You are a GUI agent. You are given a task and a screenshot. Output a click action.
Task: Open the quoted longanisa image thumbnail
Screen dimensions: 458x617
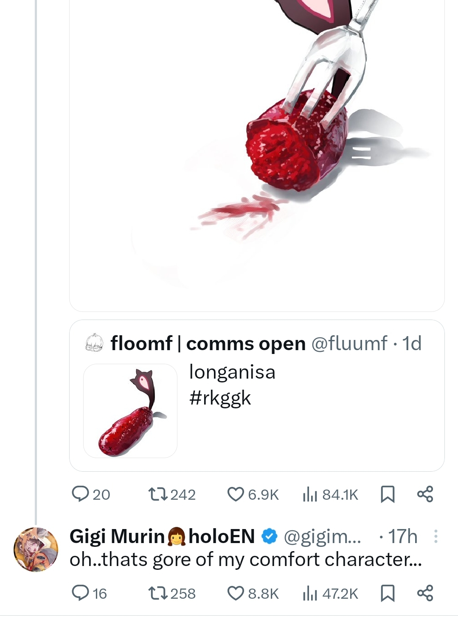[x=130, y=410]
